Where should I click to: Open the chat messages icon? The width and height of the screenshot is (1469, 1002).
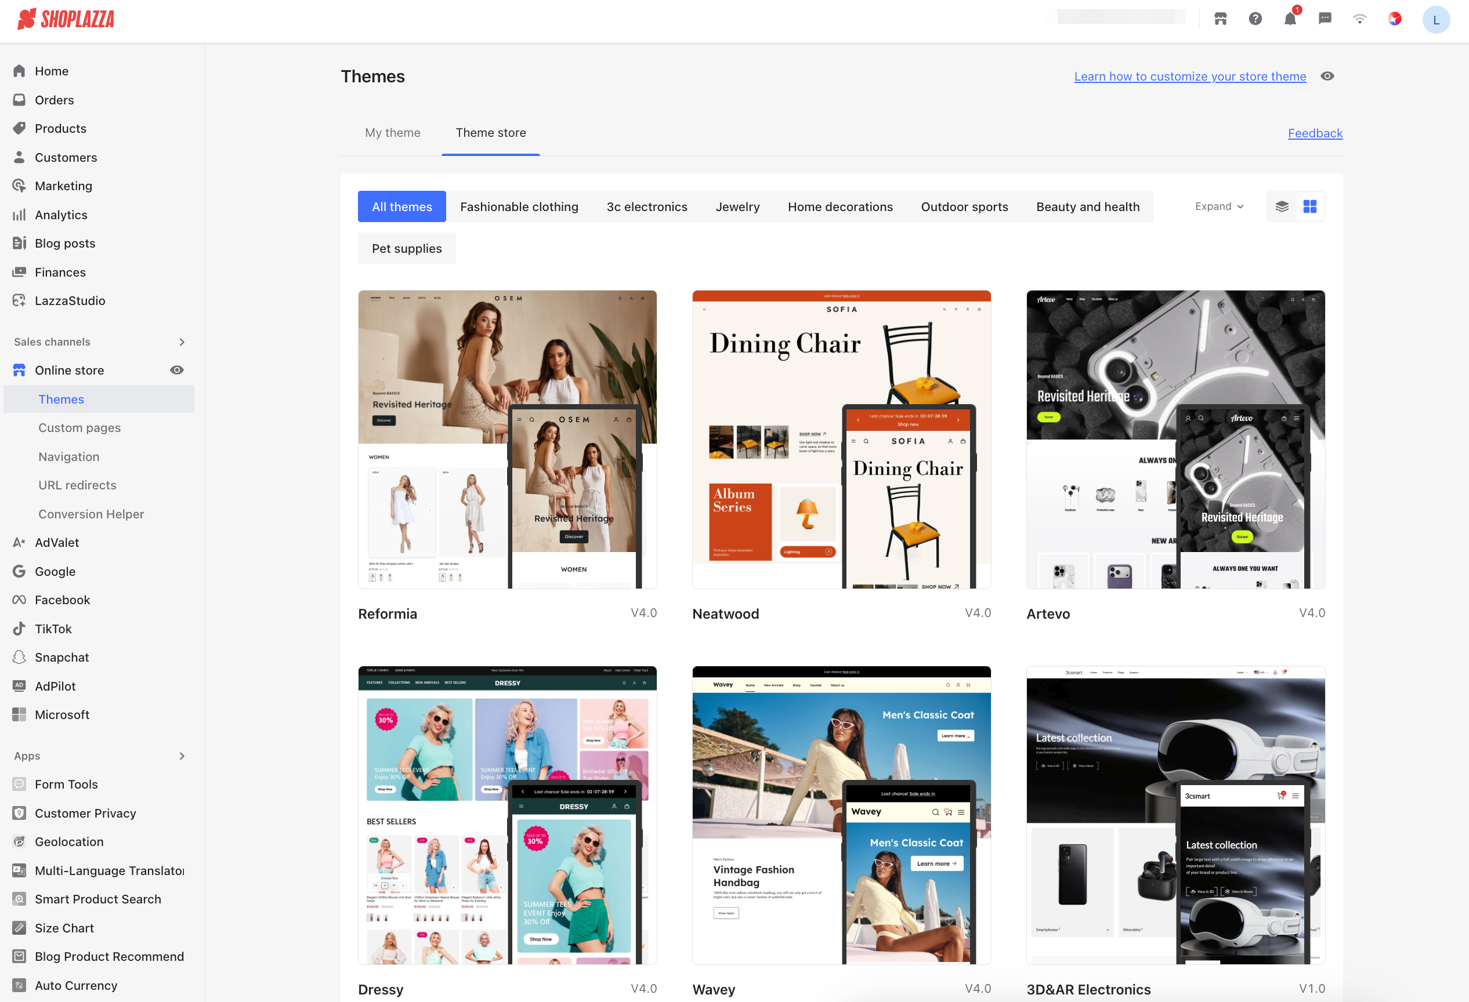click(x=1325, y=19)
